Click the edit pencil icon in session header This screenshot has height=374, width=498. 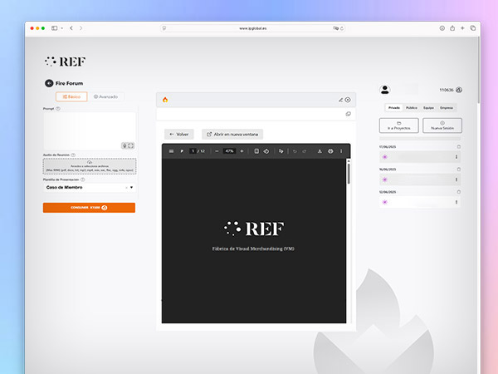click(340, 100)
